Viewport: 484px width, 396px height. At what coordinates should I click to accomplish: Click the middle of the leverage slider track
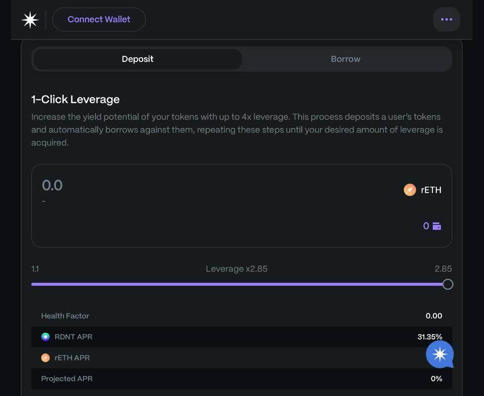239,284
